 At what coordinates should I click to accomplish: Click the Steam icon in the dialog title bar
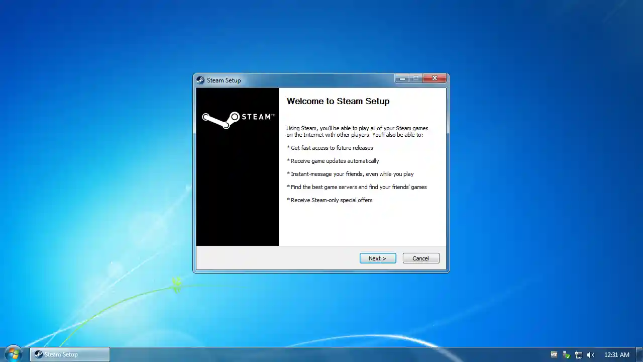[x=200, y=80]
